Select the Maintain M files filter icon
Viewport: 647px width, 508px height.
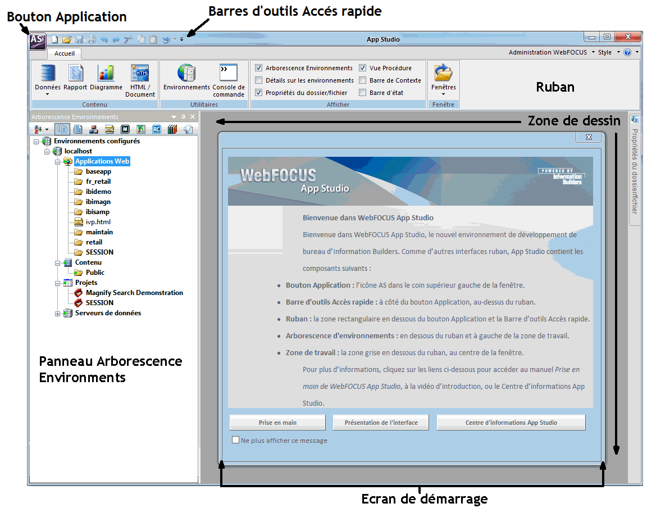125,129
